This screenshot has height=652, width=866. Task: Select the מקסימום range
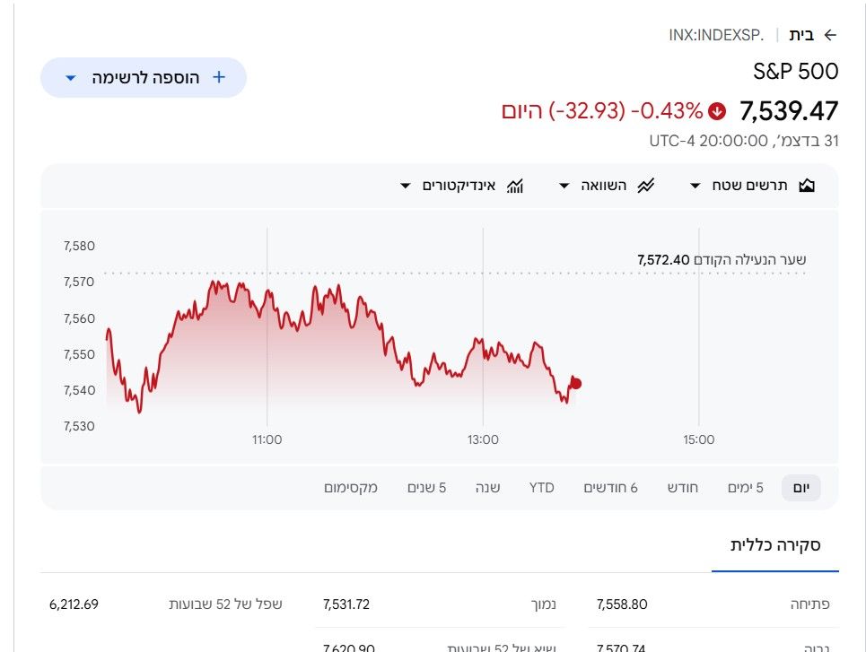[351, 488]
